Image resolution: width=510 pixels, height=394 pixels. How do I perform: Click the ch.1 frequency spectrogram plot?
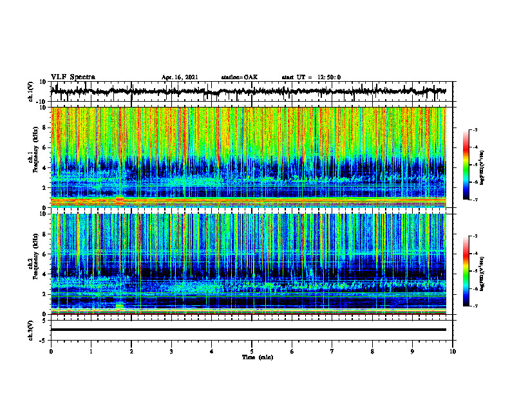coord(249,157)
